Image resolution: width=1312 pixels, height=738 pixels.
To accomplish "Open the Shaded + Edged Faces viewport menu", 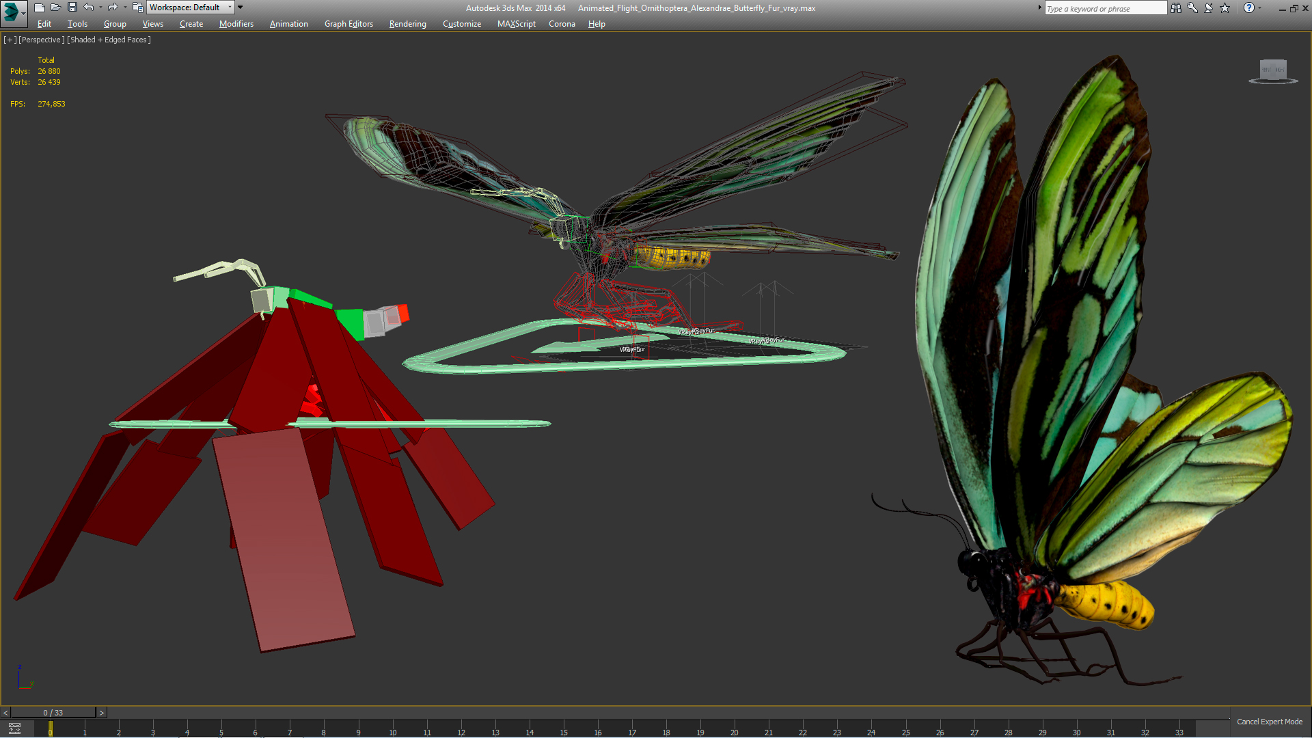I will [x=109, y=40].
